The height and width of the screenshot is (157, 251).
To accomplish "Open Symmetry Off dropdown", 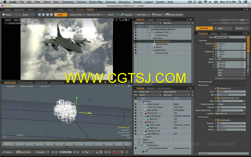I will [x=94, y=15].
